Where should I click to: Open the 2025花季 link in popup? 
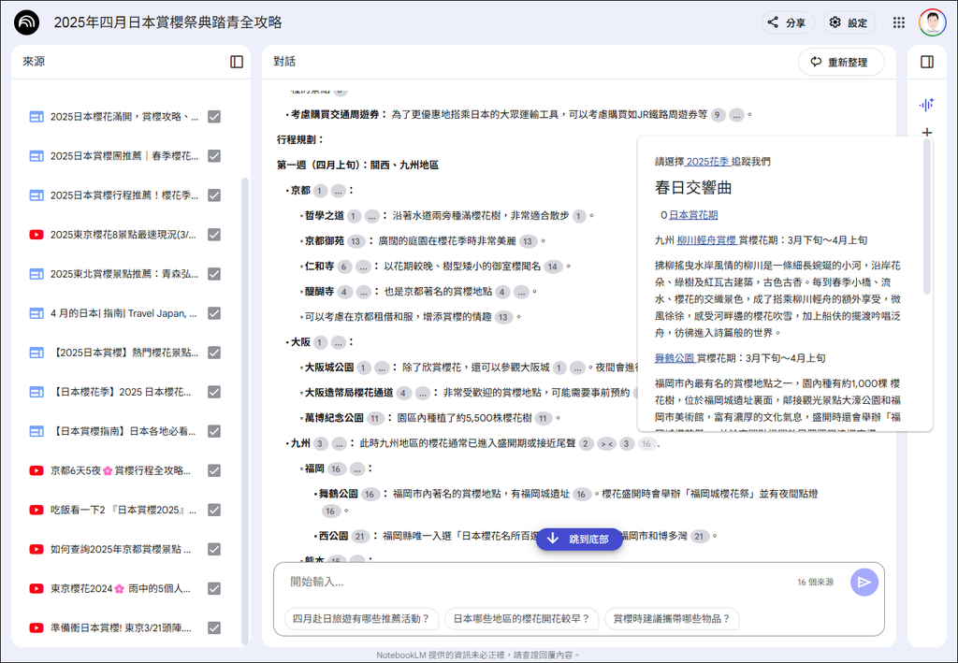(x=707, y=162)
